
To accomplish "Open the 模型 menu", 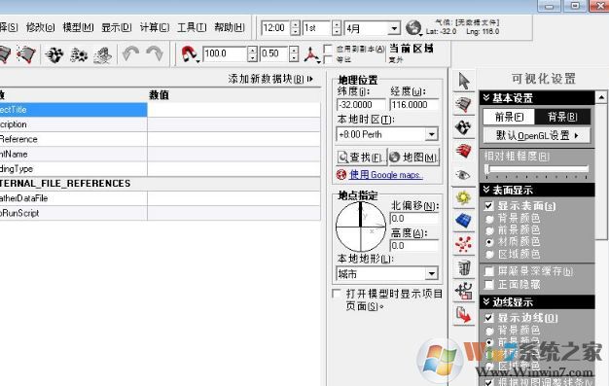I will tap(78, 27).
